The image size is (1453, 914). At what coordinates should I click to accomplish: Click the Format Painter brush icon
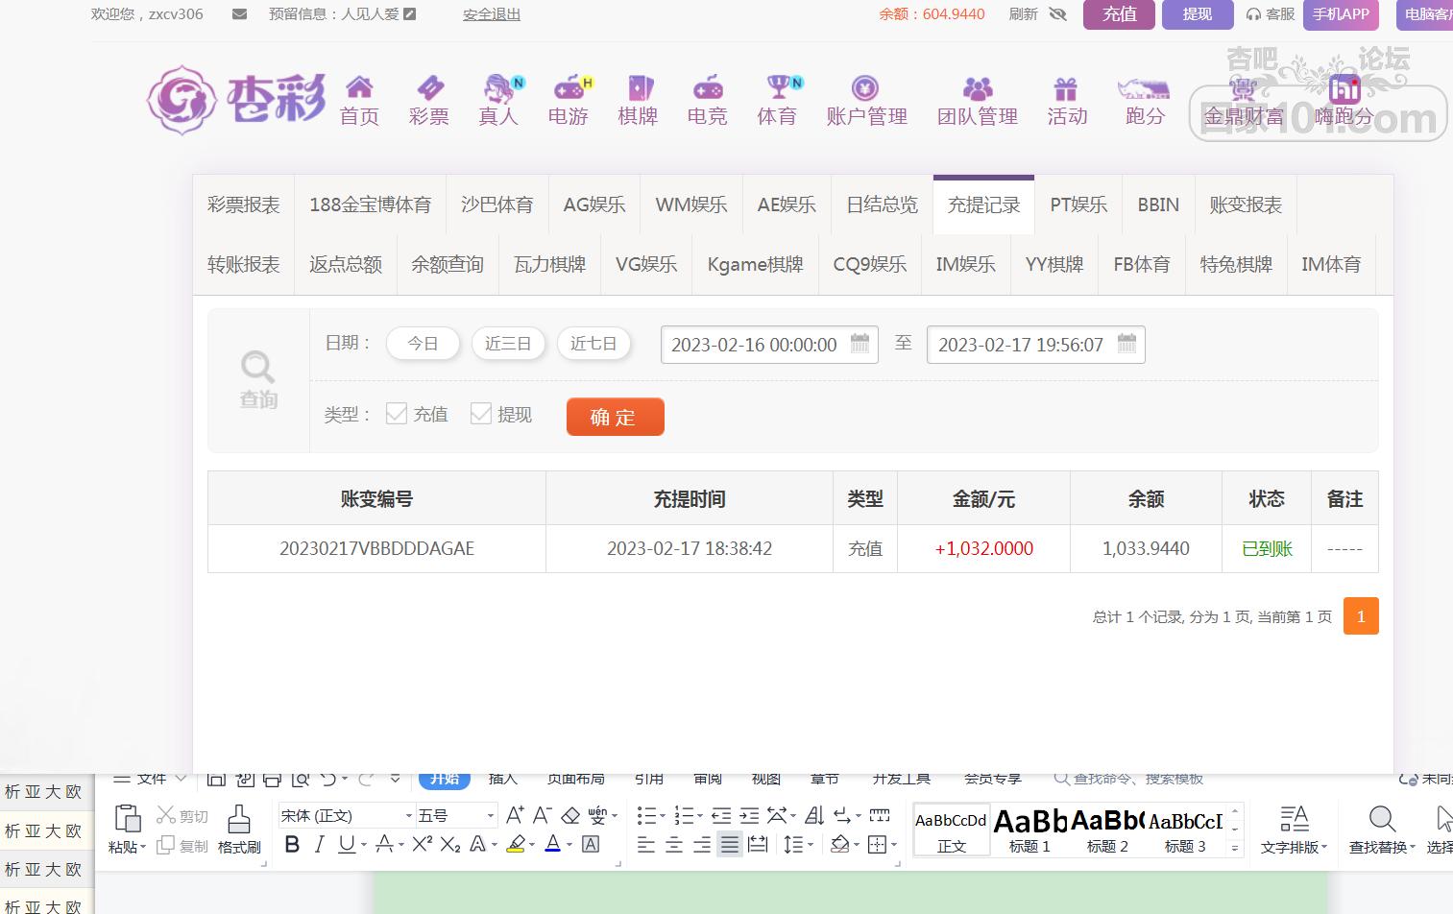point(239,821)
